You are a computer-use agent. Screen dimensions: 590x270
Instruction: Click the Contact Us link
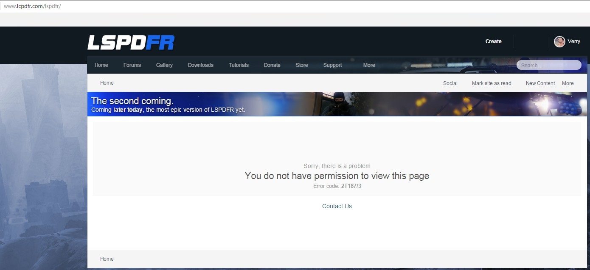coord(337,206)
